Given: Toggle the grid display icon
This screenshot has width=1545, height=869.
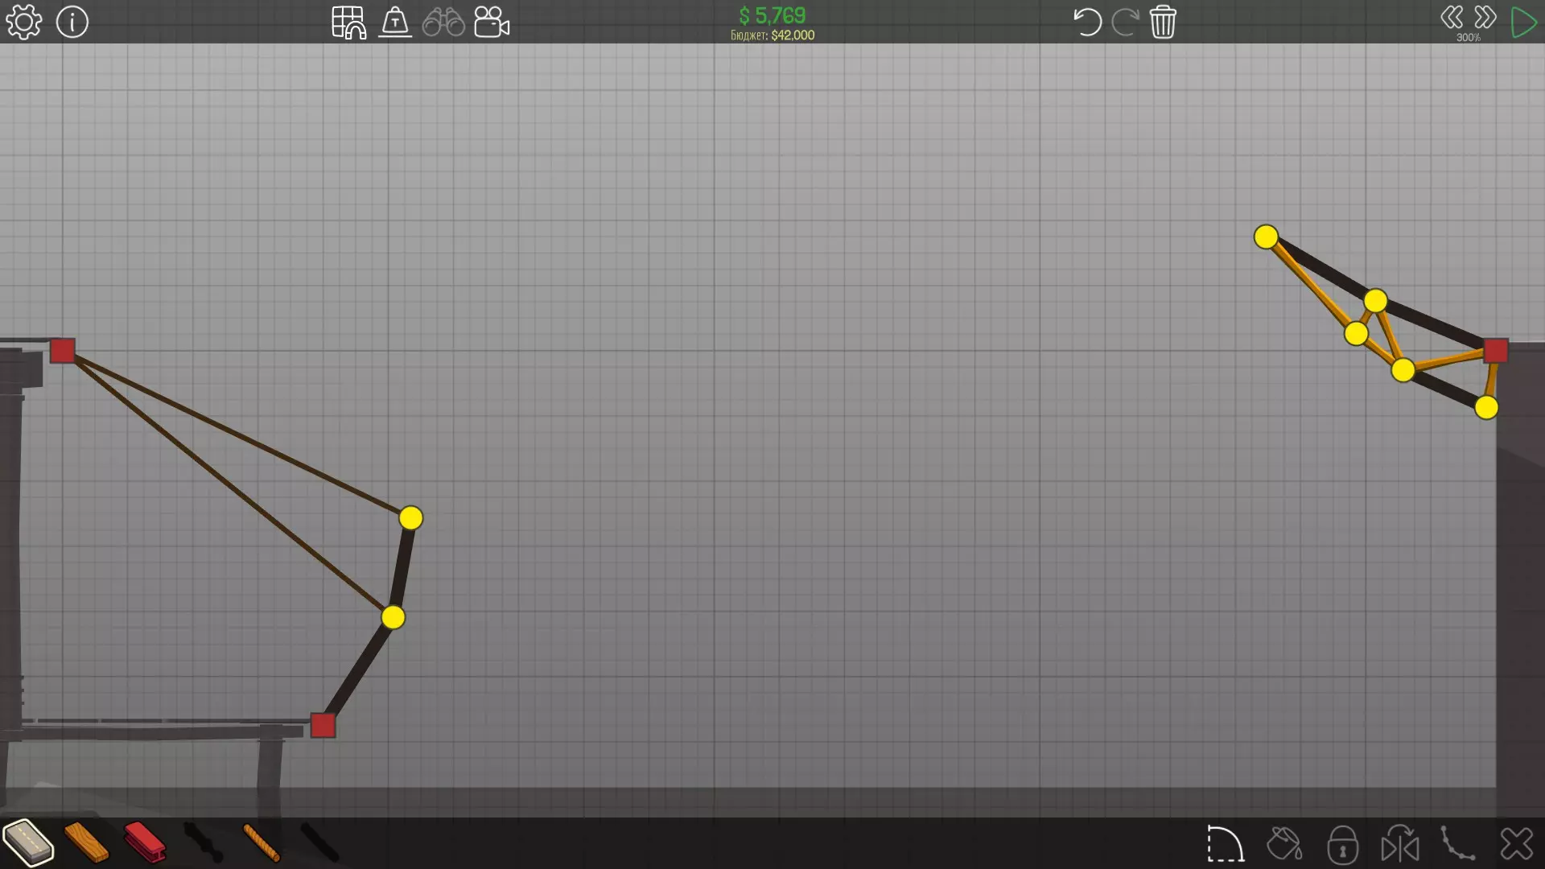Looking at the screenshot, I should pos(348,23).
